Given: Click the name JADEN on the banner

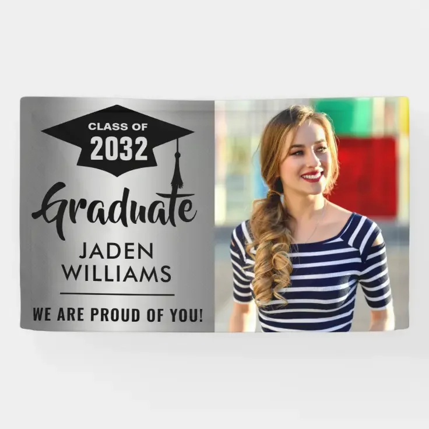Looking at the screenshot, I should point(116,251).
